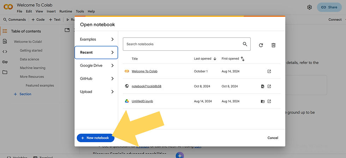Expand the Google Drive chevron
Viewport: 346px width, 158px height.
112,66
